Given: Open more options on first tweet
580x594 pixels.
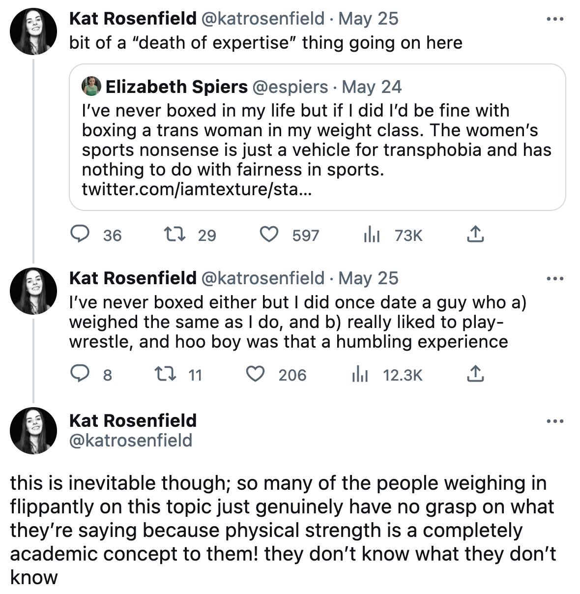Looking at the screenshot, I should (555, 20).
